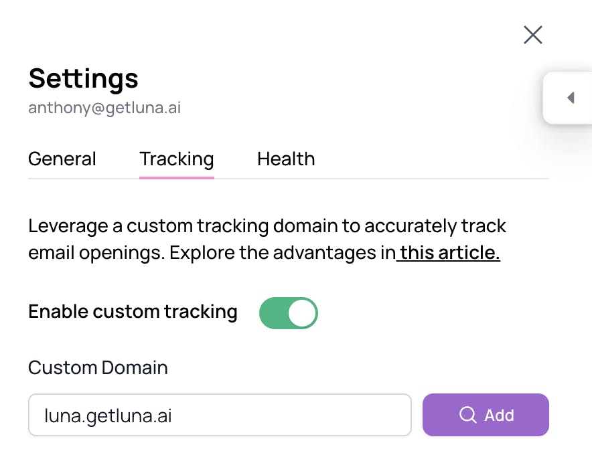Viewport: 592px width, 455px height.
Task: Open the Health tab
Action: tap(286, 159)
